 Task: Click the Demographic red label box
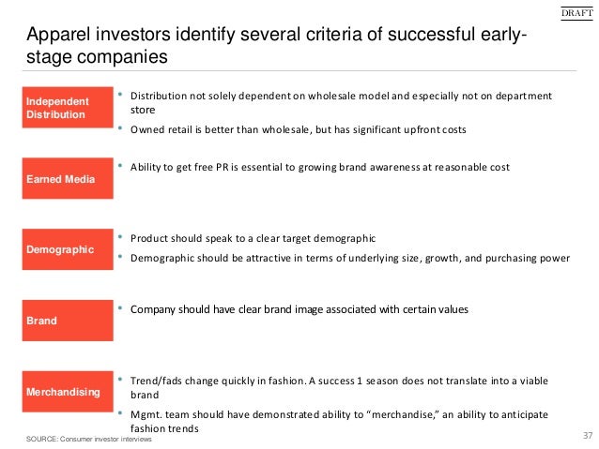click(68, 249)
